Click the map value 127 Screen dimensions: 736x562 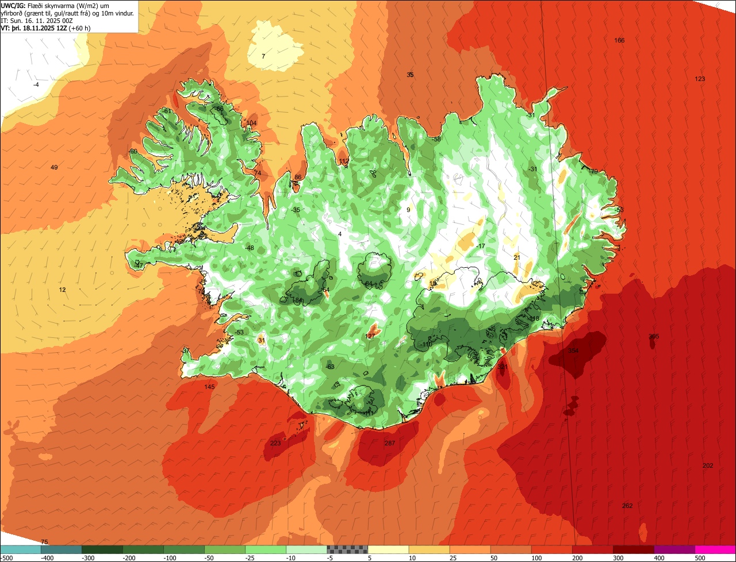(x=370, y=336)
